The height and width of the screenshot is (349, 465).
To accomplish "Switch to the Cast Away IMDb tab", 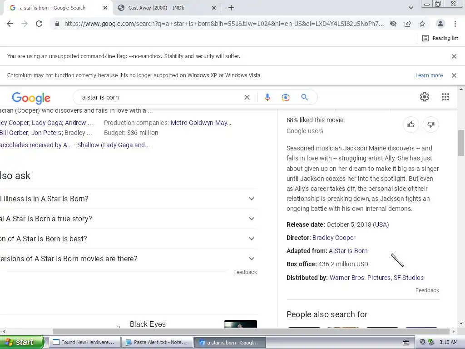I will pyautogui.click(x=166, y=8).
